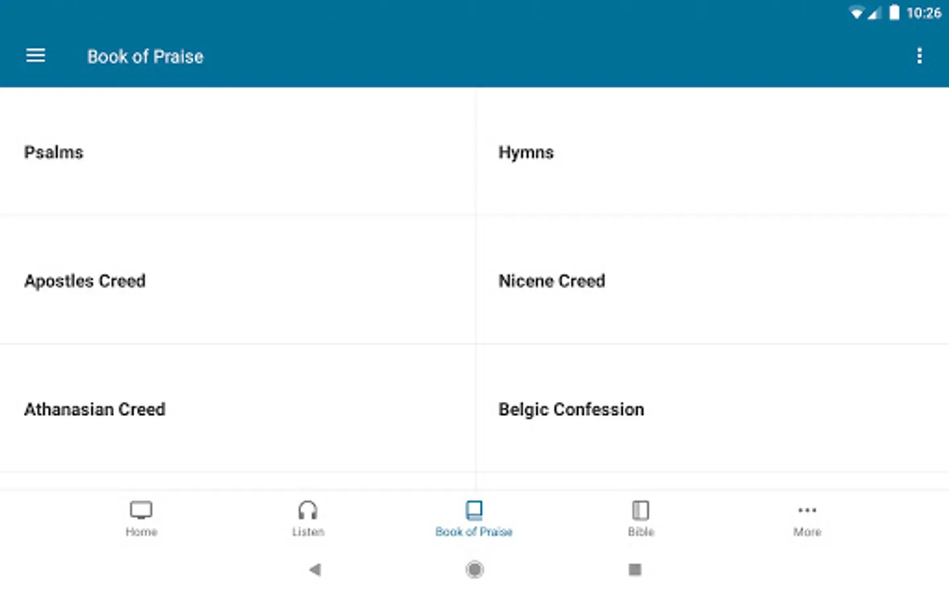
Task: Open the three-dot overflow menu
Action: click(x=919, y=56)
